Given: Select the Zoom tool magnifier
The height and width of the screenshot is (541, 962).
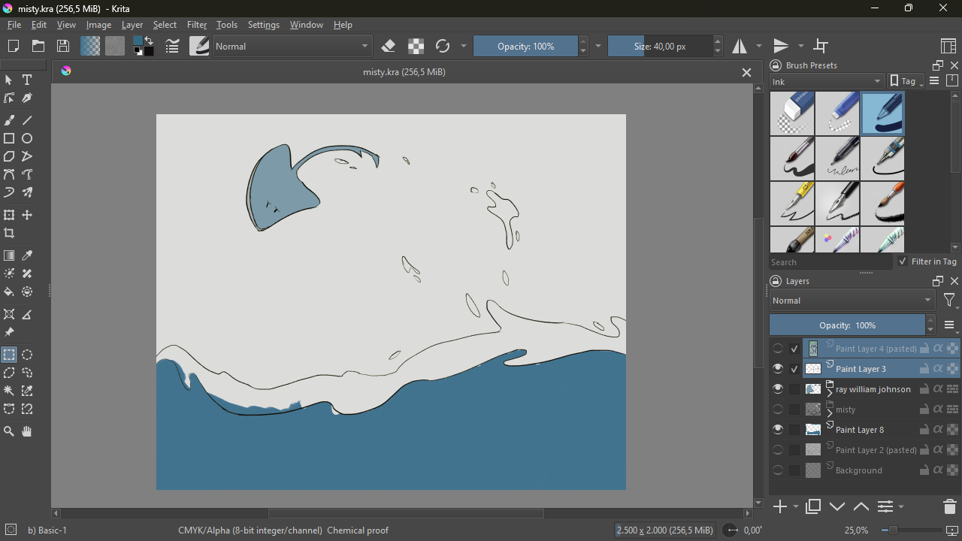Looking at the screenshot, I should [x=9, y=431].
